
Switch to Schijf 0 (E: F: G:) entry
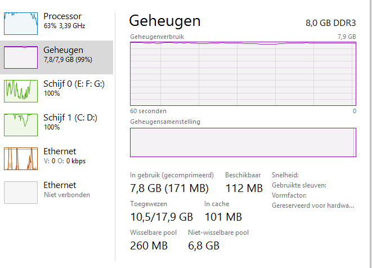[x=74, y=84]
